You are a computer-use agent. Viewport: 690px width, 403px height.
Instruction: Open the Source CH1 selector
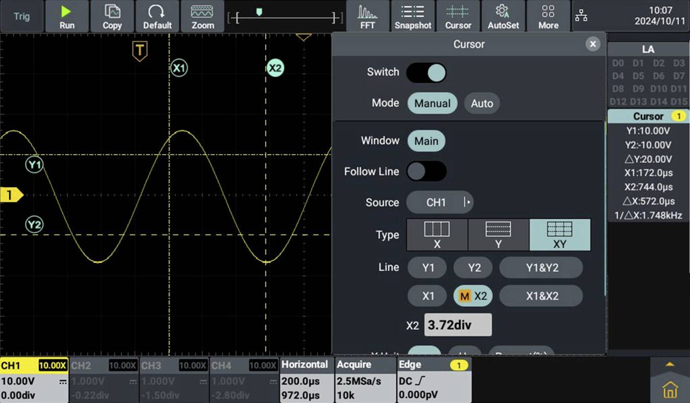tap(439, 202)
